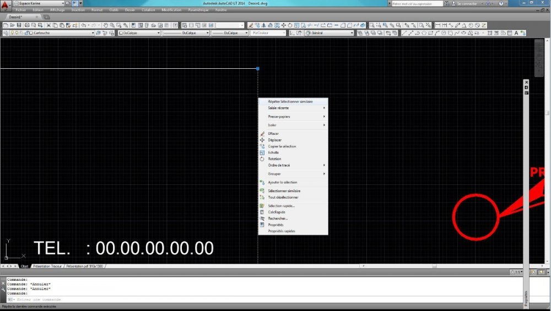Viewport: 551px width, 311px height.
Task: Select the Line draw tool
Action: click(404, 33)
